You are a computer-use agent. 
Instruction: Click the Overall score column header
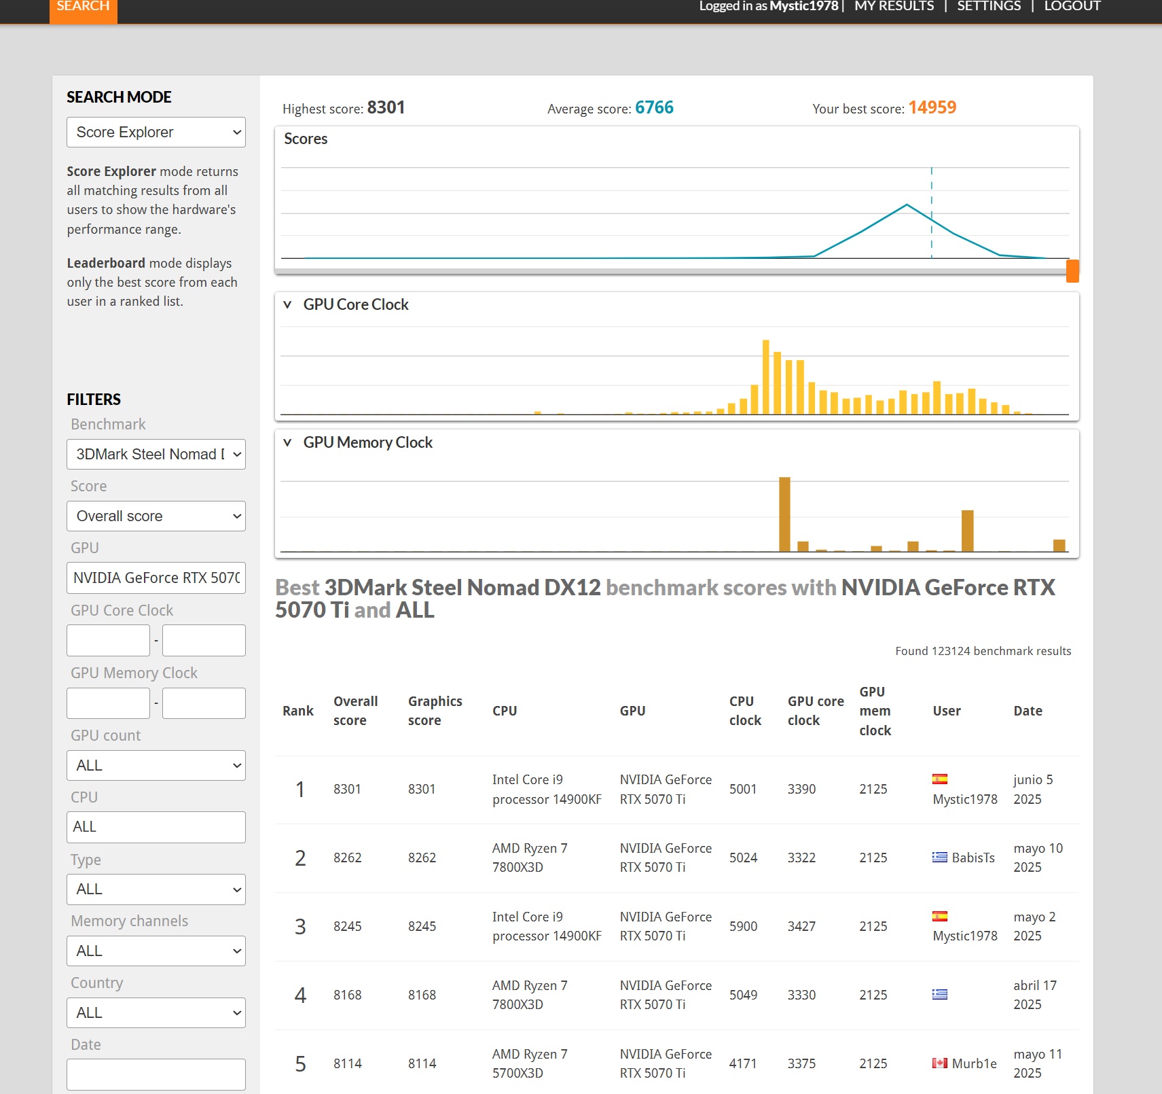click(355, 711)
